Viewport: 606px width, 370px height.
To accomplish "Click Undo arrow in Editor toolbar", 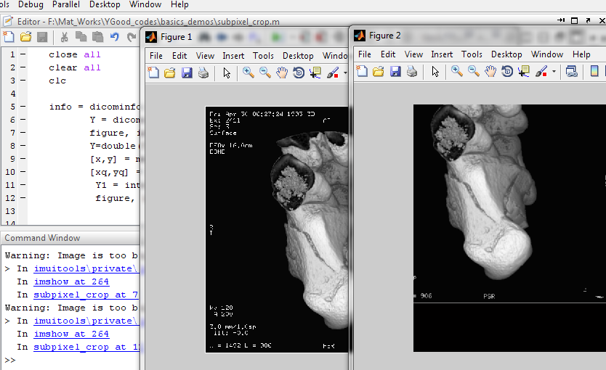I will pyautogui.click(x=114, y=37).
